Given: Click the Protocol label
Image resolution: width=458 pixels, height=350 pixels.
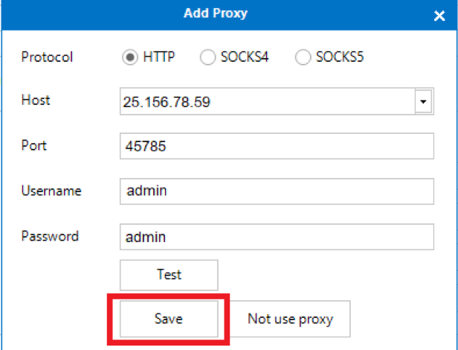Looking at the screenshot, I should [47, 57].
